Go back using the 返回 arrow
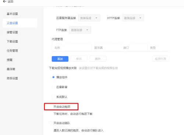The image size is (184, 135). 4,1
